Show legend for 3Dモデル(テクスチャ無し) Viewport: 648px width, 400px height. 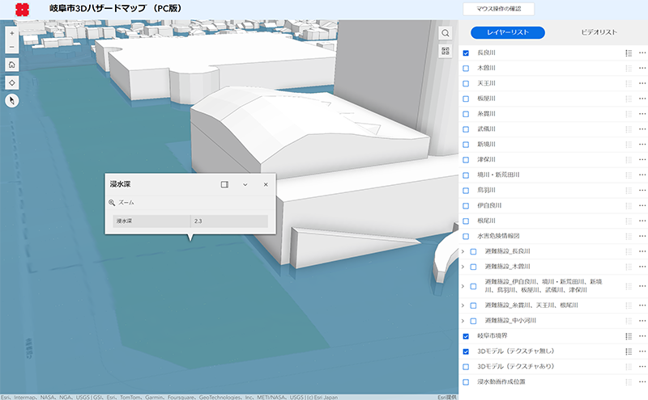(x=629, y=352)
